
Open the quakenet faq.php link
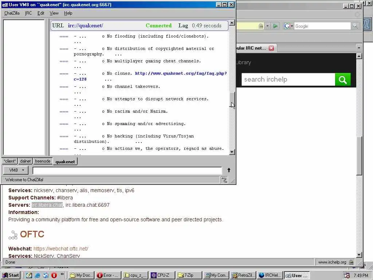point(181,73)
